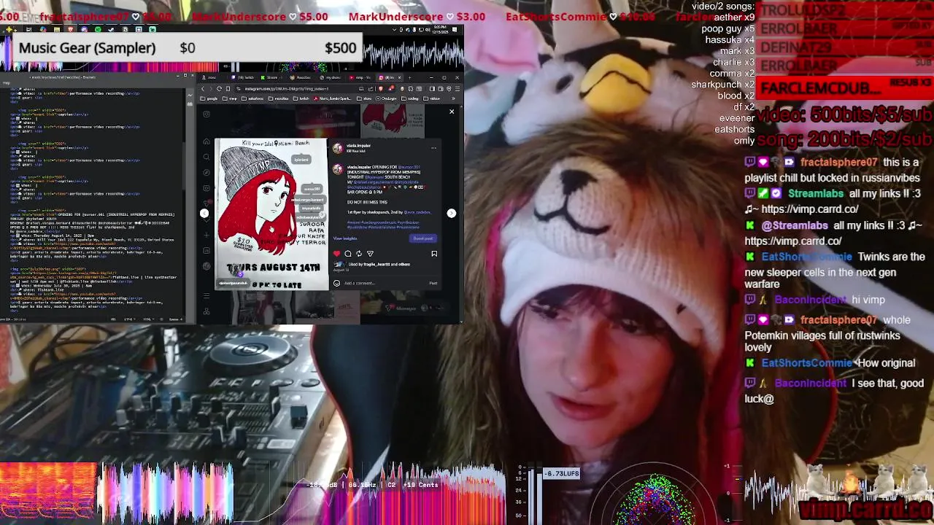
Task: Click the taskbar volume icon
Action: click(x=428, y=29)
